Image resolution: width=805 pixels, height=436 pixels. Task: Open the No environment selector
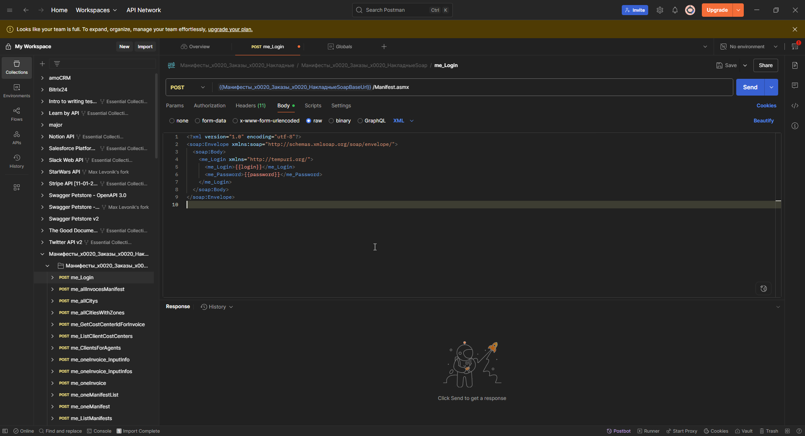(749, 47)
